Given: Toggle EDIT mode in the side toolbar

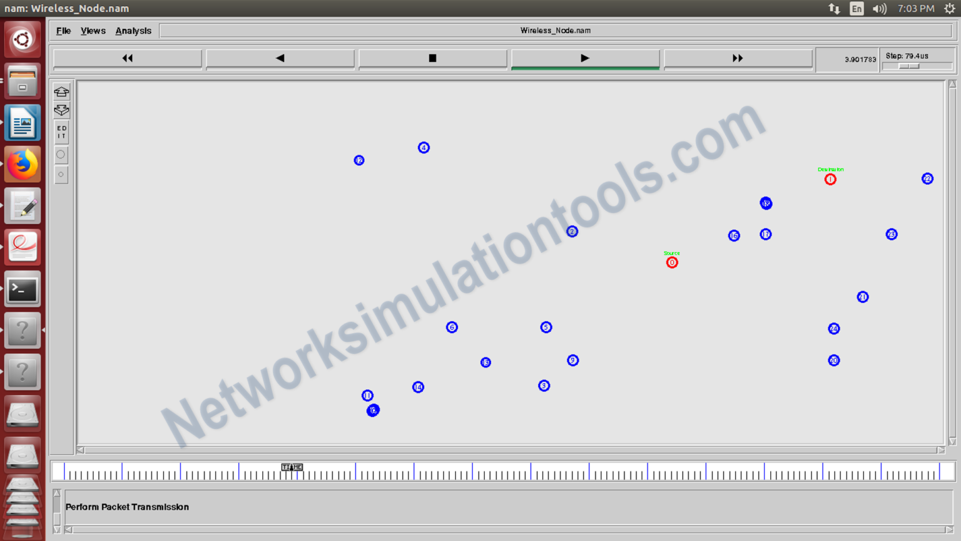Looking at the screenshot, I should (61, 131).
